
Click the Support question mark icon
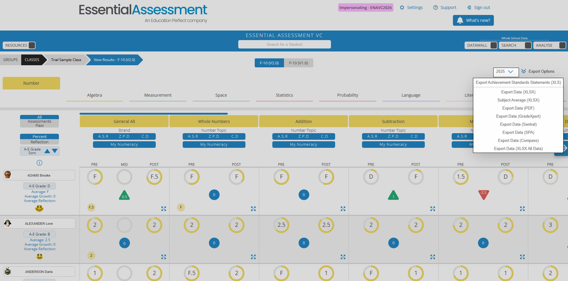click(x=436, y=7)
